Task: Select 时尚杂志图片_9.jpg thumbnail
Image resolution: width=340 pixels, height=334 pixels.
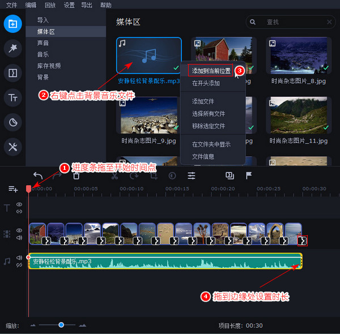Action: 148,115
